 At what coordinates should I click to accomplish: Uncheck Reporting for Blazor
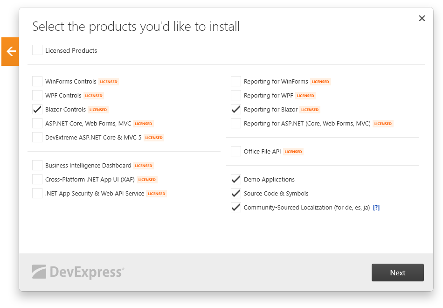235,109
